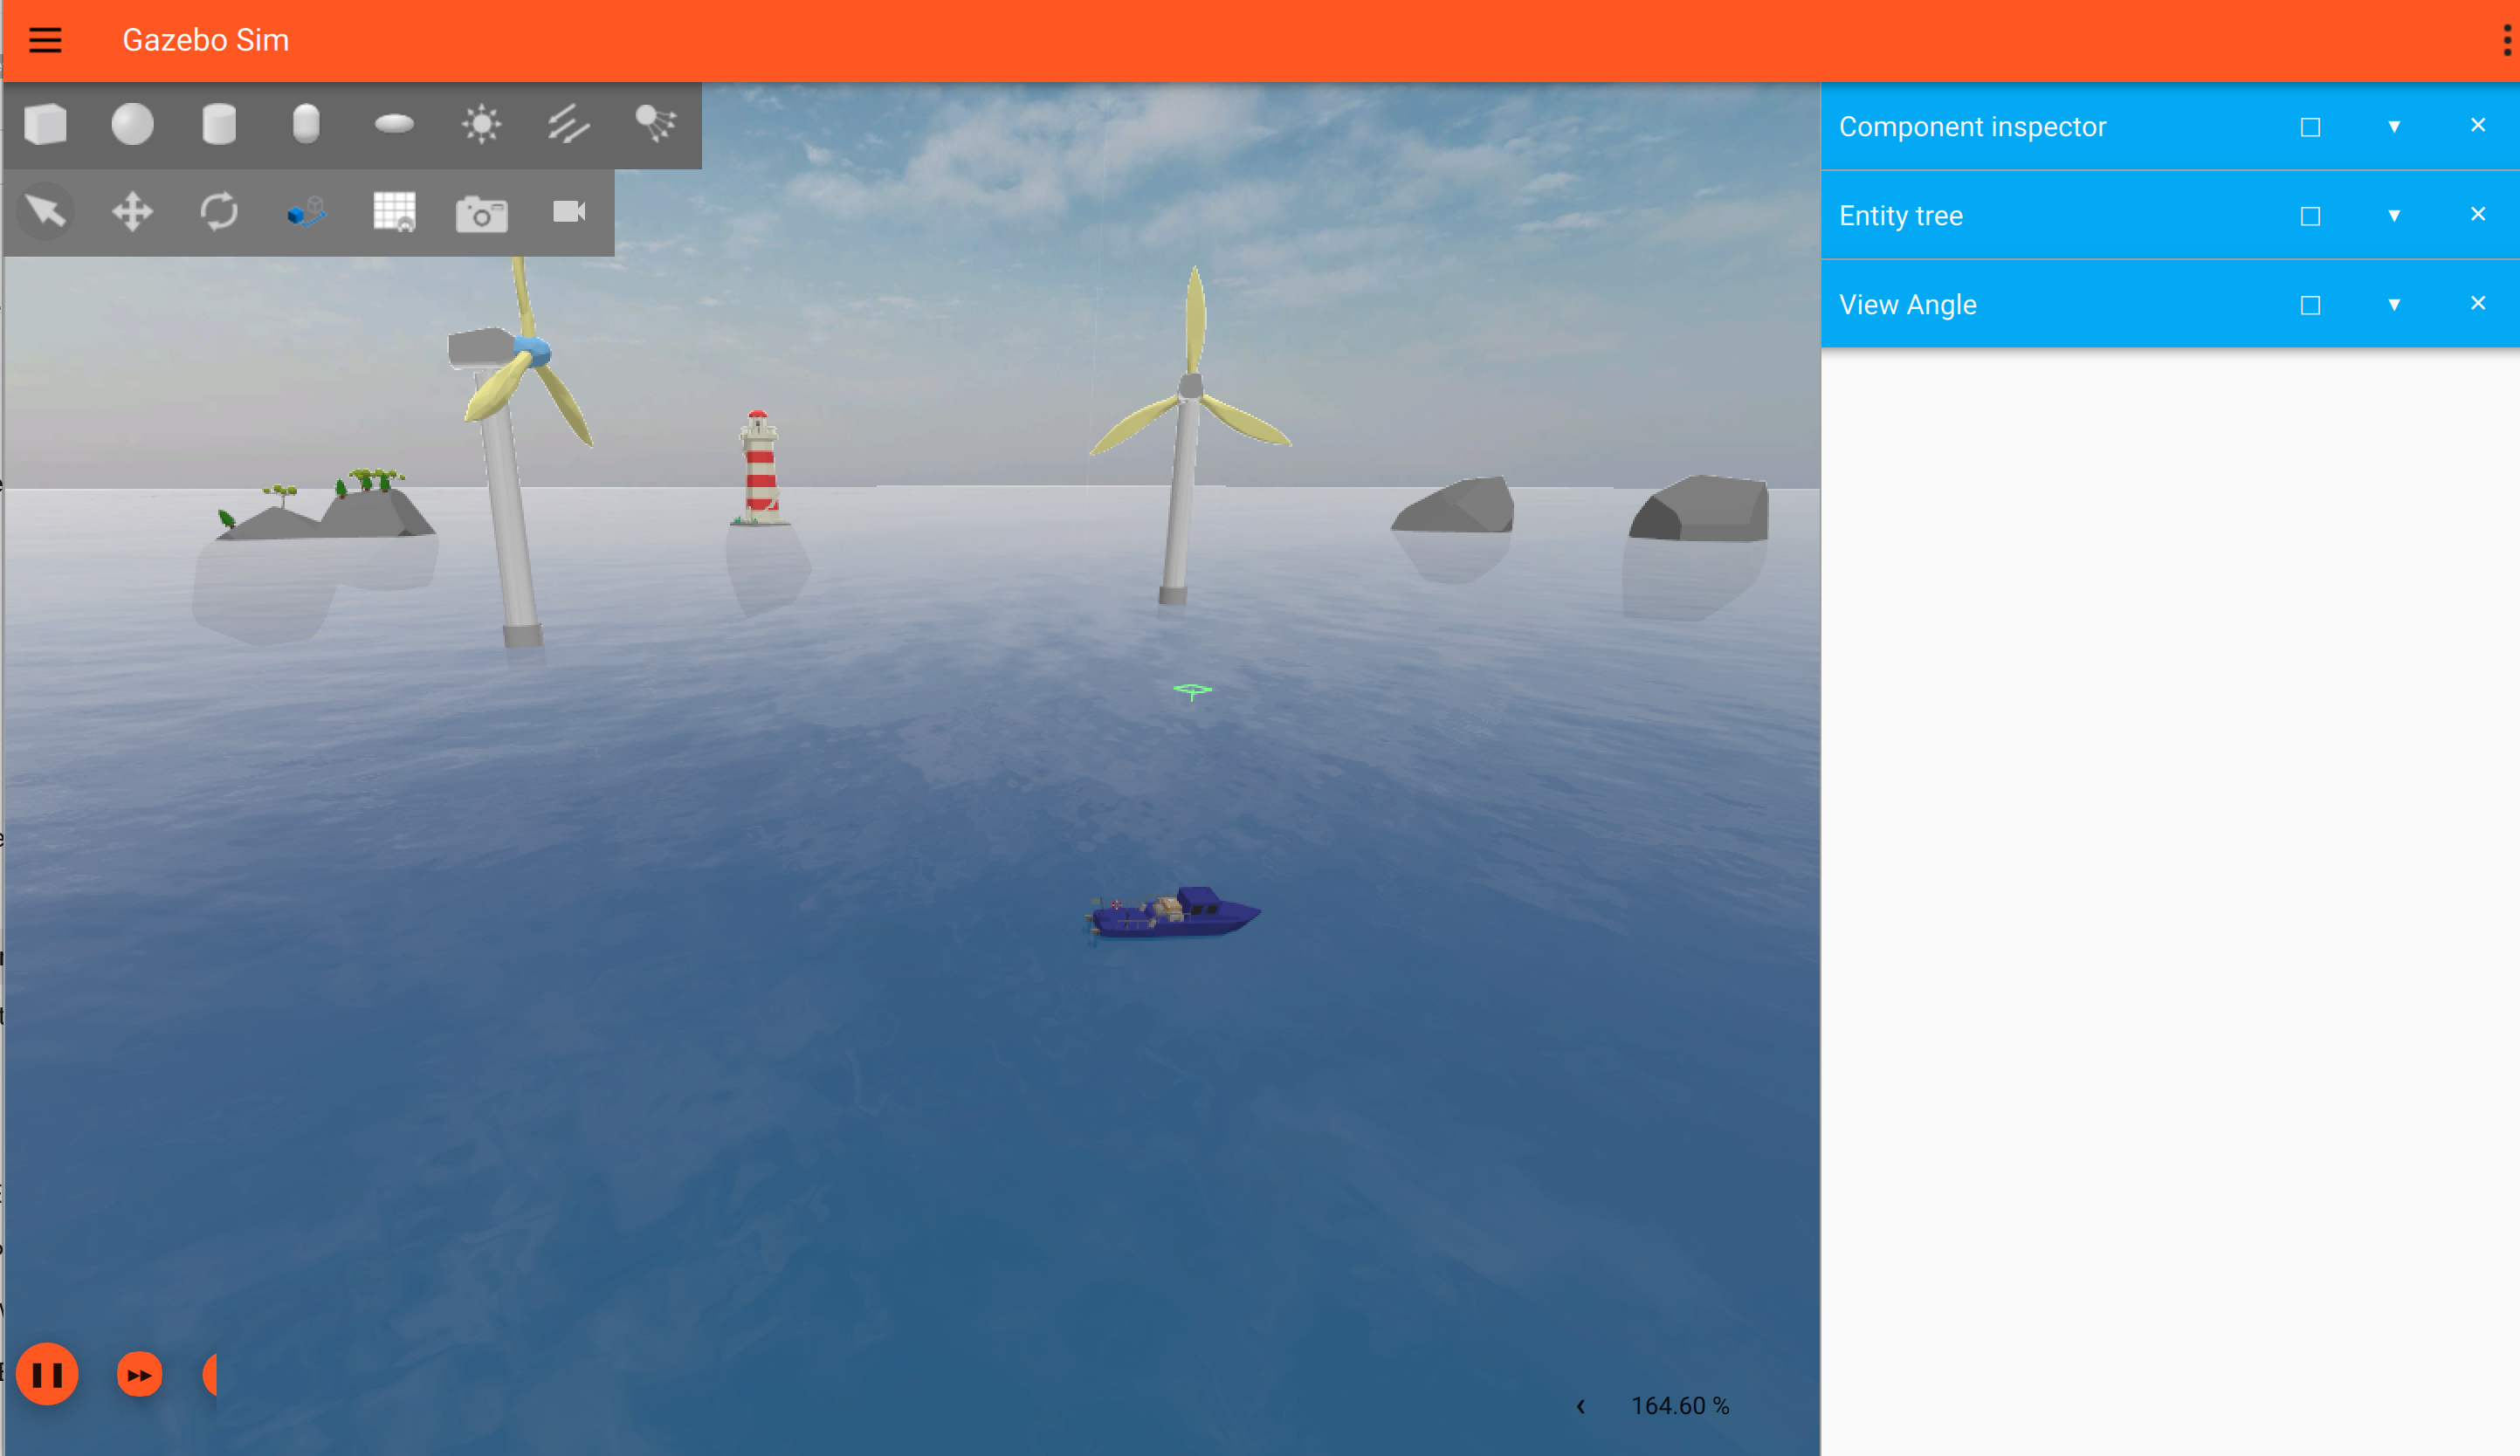Step simulation forward
This screenshot has width=2520, height=1456.
coord(139,1375)
